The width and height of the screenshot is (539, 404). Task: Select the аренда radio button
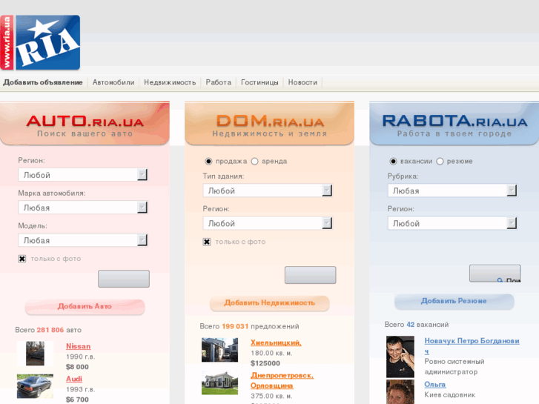click(x=254, y=161)
